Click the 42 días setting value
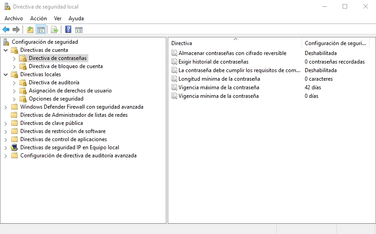 pyautogui.click(x=313, y=87)
